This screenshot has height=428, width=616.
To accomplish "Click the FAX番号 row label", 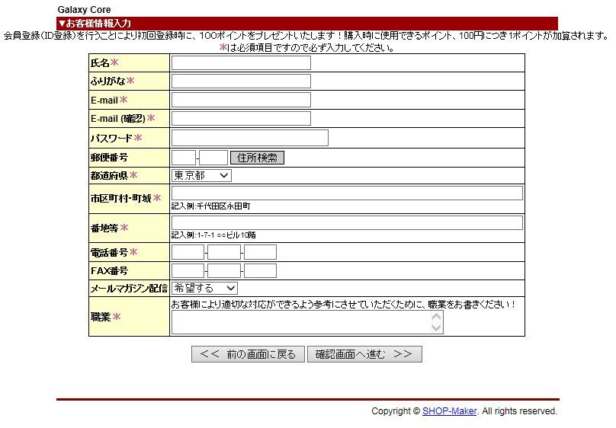I will [109, 271].
